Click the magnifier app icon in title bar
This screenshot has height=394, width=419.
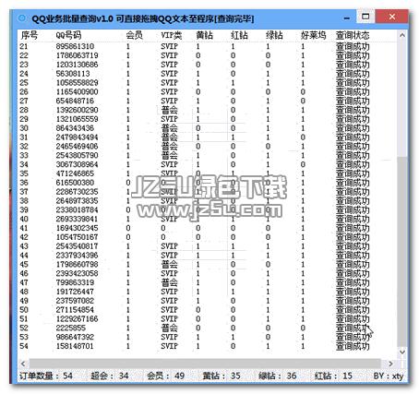(22, 18)
